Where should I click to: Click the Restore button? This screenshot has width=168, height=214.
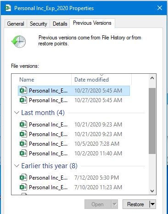(136, 204)
